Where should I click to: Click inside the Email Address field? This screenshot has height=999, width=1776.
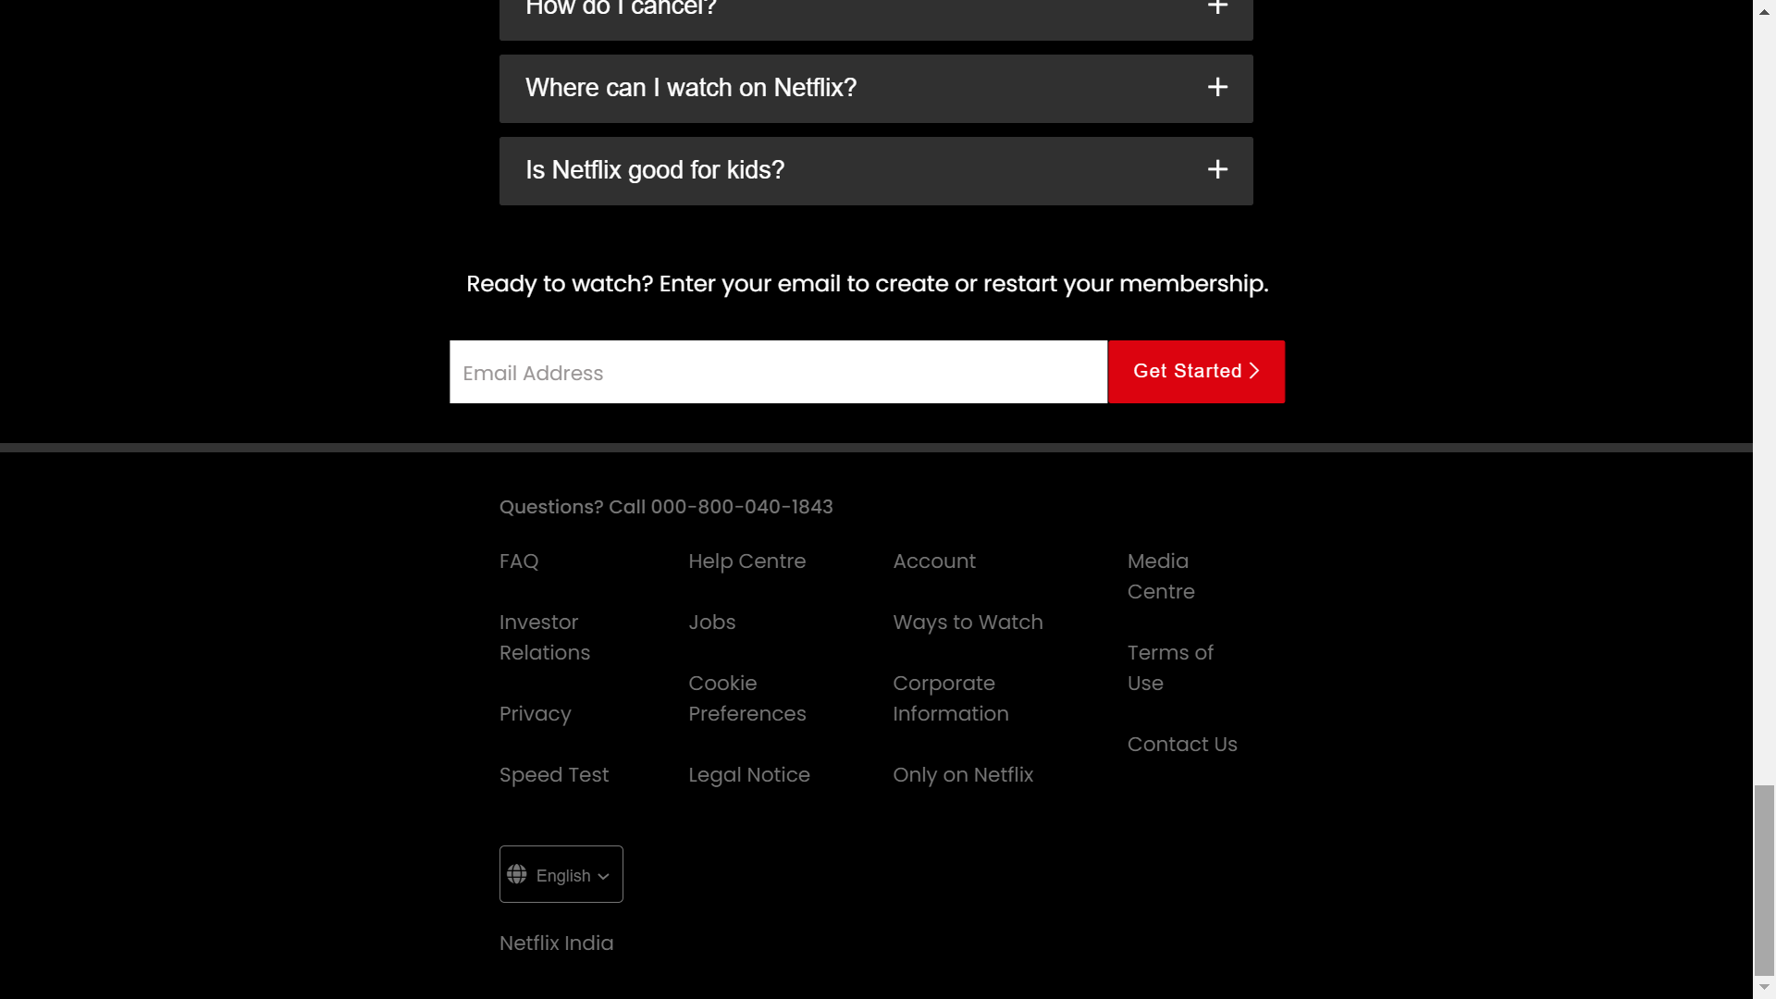[778, 372]
